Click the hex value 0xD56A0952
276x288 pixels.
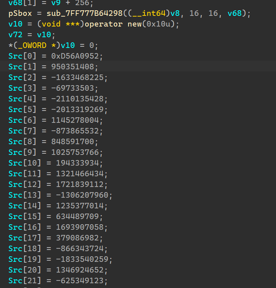77,56
